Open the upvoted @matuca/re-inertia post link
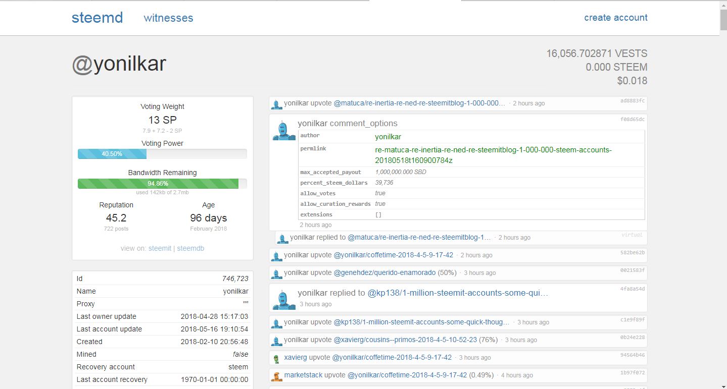This screenshot has height=389, width=727. coord(419,103)
